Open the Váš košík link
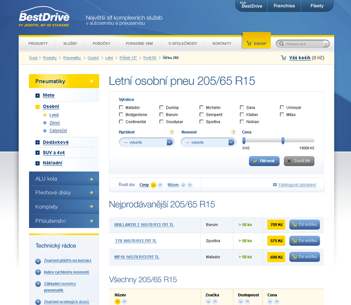Screen dimensions: 351x305 [x=300, y=58]
